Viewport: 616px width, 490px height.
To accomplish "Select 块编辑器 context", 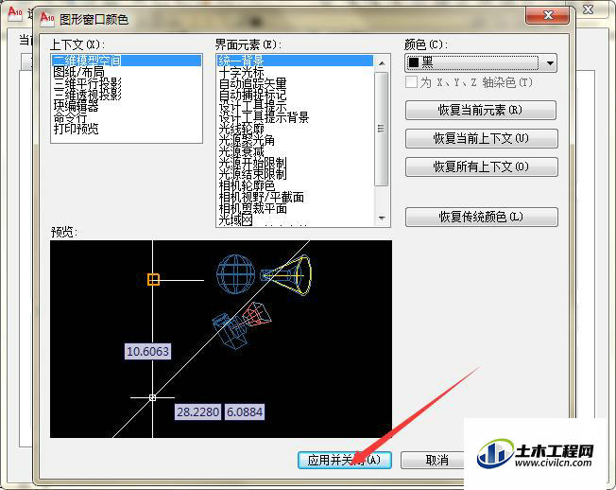I will [x=76, y=106].
